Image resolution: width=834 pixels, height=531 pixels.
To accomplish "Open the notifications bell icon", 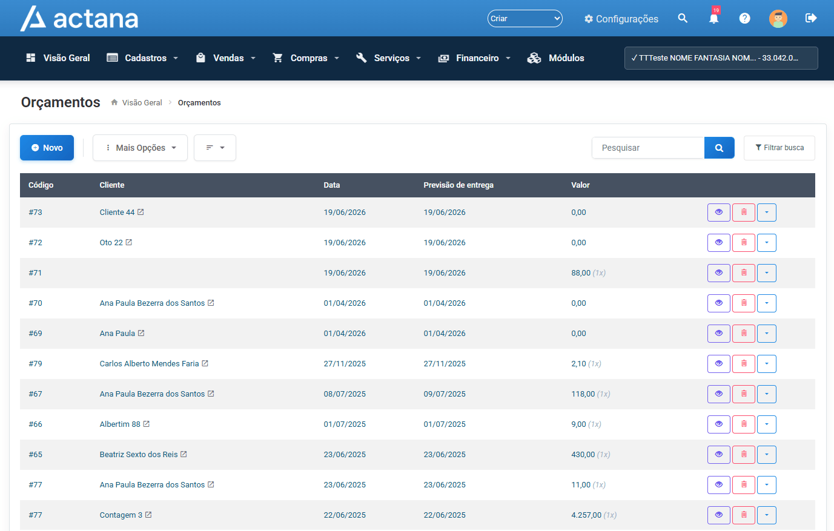I will point(713,18).
